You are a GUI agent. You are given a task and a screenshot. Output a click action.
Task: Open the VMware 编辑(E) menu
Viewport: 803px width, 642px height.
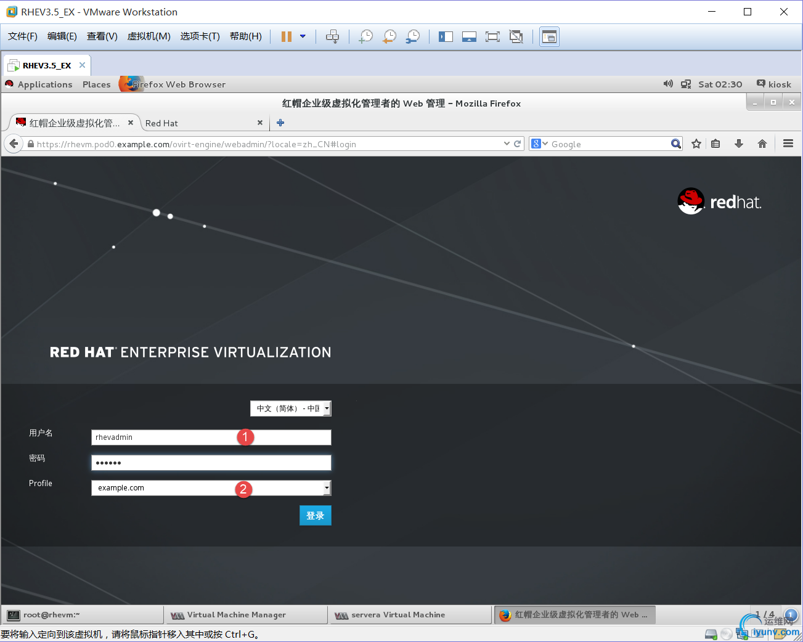pyautogui.click(x=62, y=36)
